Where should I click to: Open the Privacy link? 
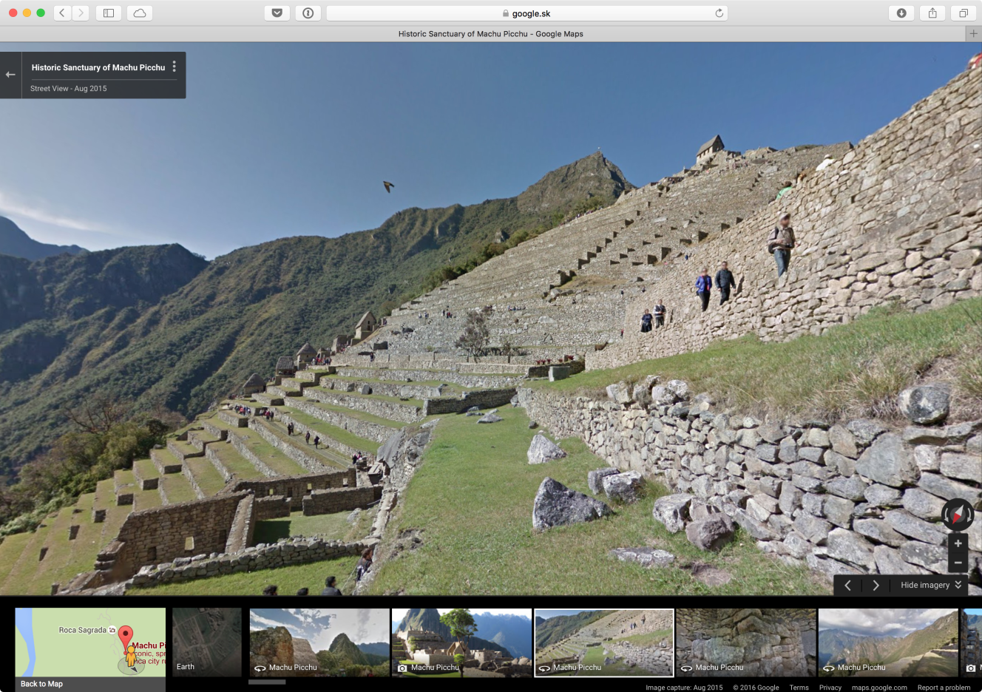tap(830, 688)
